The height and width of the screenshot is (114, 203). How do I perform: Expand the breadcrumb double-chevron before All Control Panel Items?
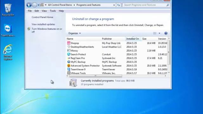pos(46,5)
